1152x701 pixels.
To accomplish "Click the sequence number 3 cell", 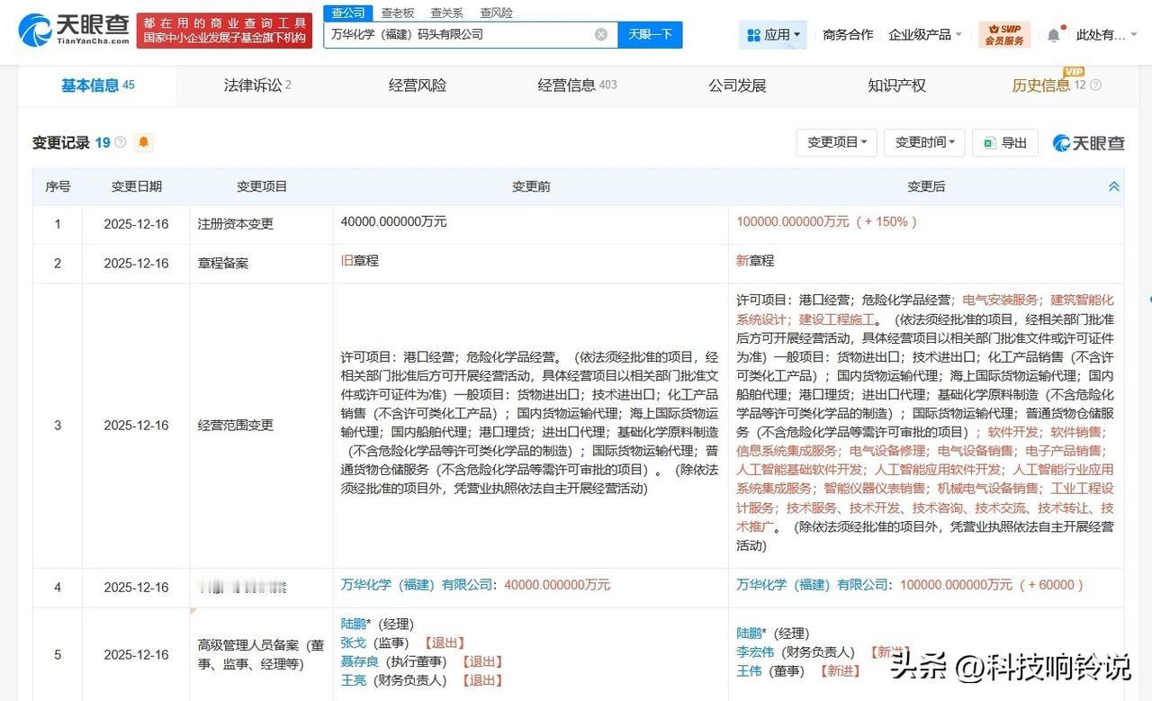I will (x=58, y=426).
